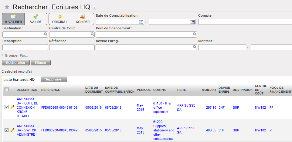Expand the Grouper Par section

(15, 55)
